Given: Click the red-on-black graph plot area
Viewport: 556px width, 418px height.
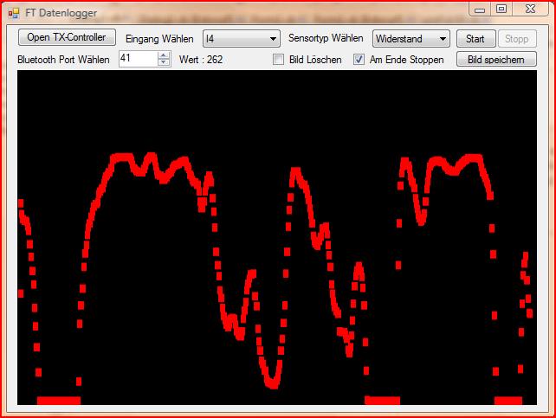Looking at the screenshot, I should (x=277, y=237).
